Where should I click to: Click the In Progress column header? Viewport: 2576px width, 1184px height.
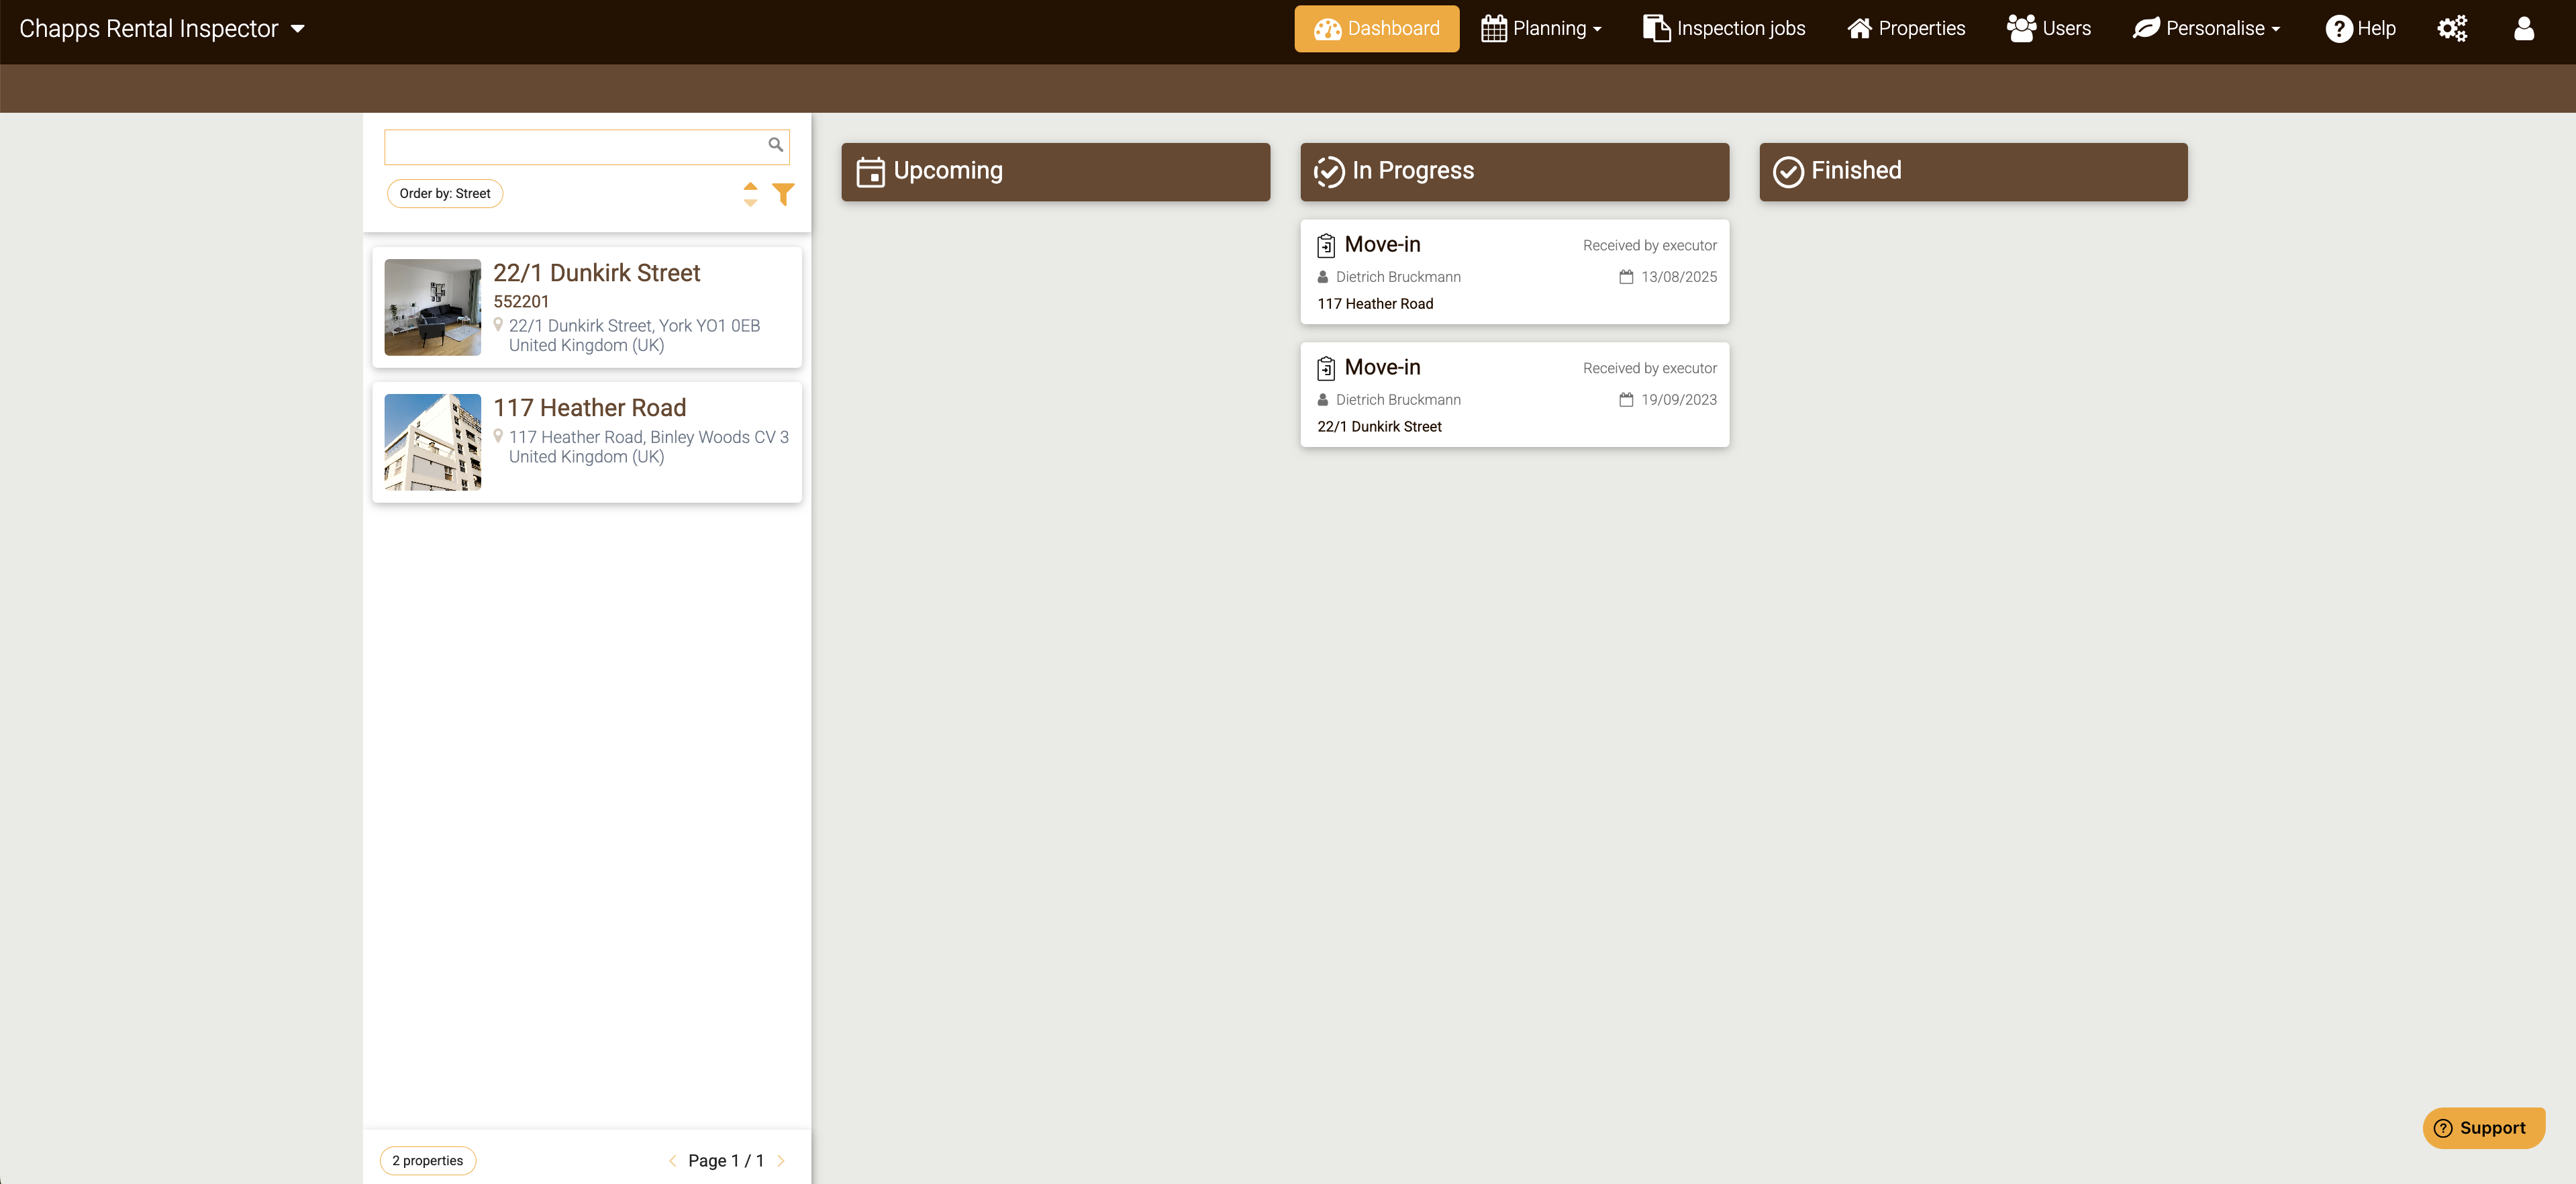pyautogui.click(x=1515, y=171)
